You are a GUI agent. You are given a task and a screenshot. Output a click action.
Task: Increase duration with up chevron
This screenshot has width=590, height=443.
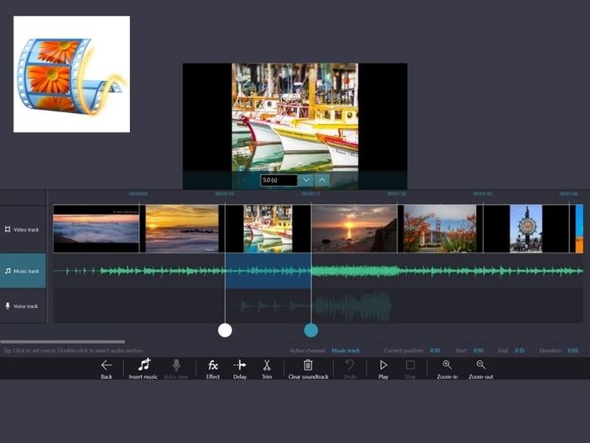323,180
